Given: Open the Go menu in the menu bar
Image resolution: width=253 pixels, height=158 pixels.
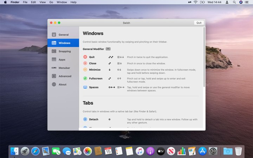Looking at the screenshot, I should tap(51, 2).
